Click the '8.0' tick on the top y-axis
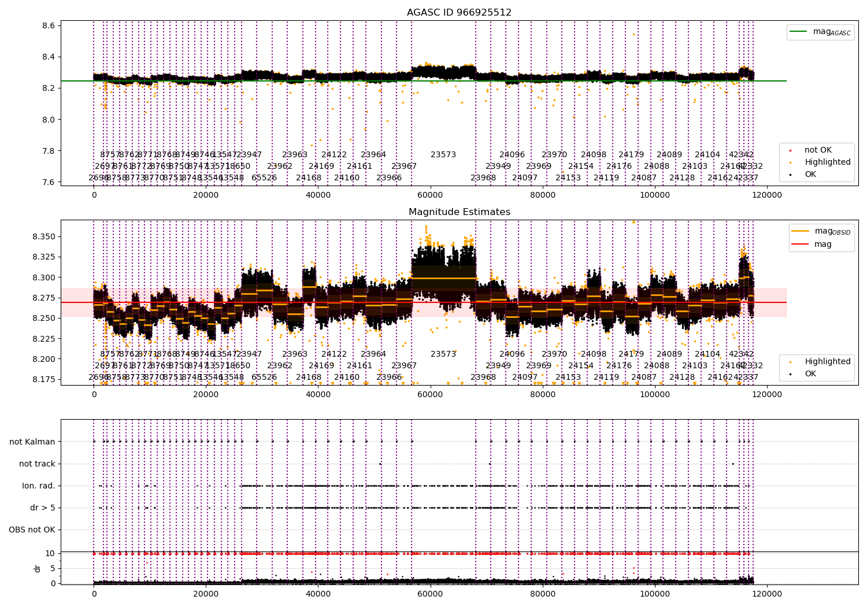Viewport: 867px width, 607px height. point(49,120)
